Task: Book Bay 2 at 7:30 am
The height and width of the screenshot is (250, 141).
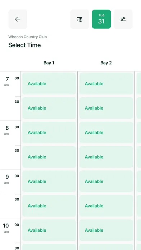Action: (x=106, y=108)
